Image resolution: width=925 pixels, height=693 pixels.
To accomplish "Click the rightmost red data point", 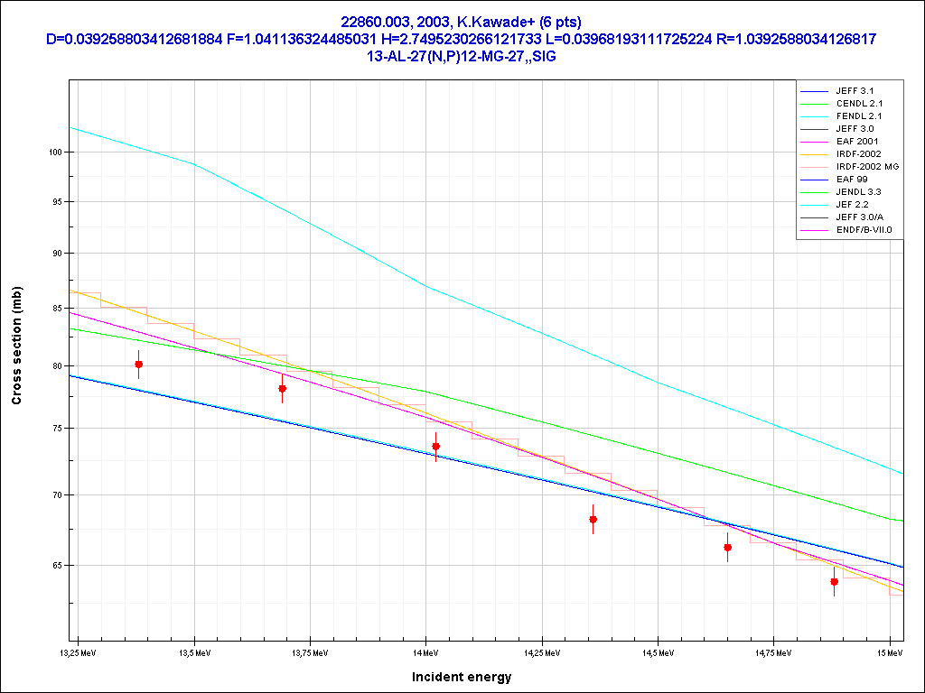I will (835, 582).
